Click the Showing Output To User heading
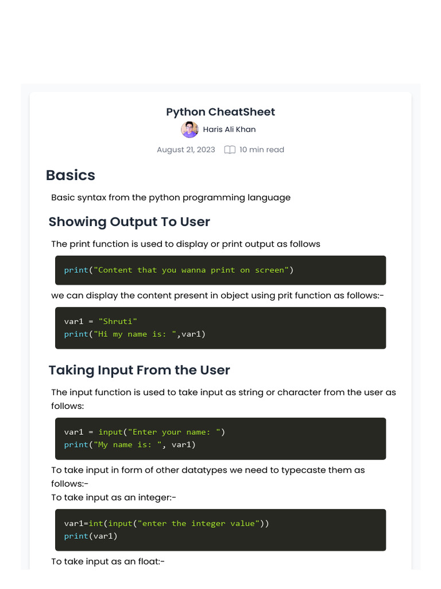Screen dimensions: 441x589 [129, 222]
